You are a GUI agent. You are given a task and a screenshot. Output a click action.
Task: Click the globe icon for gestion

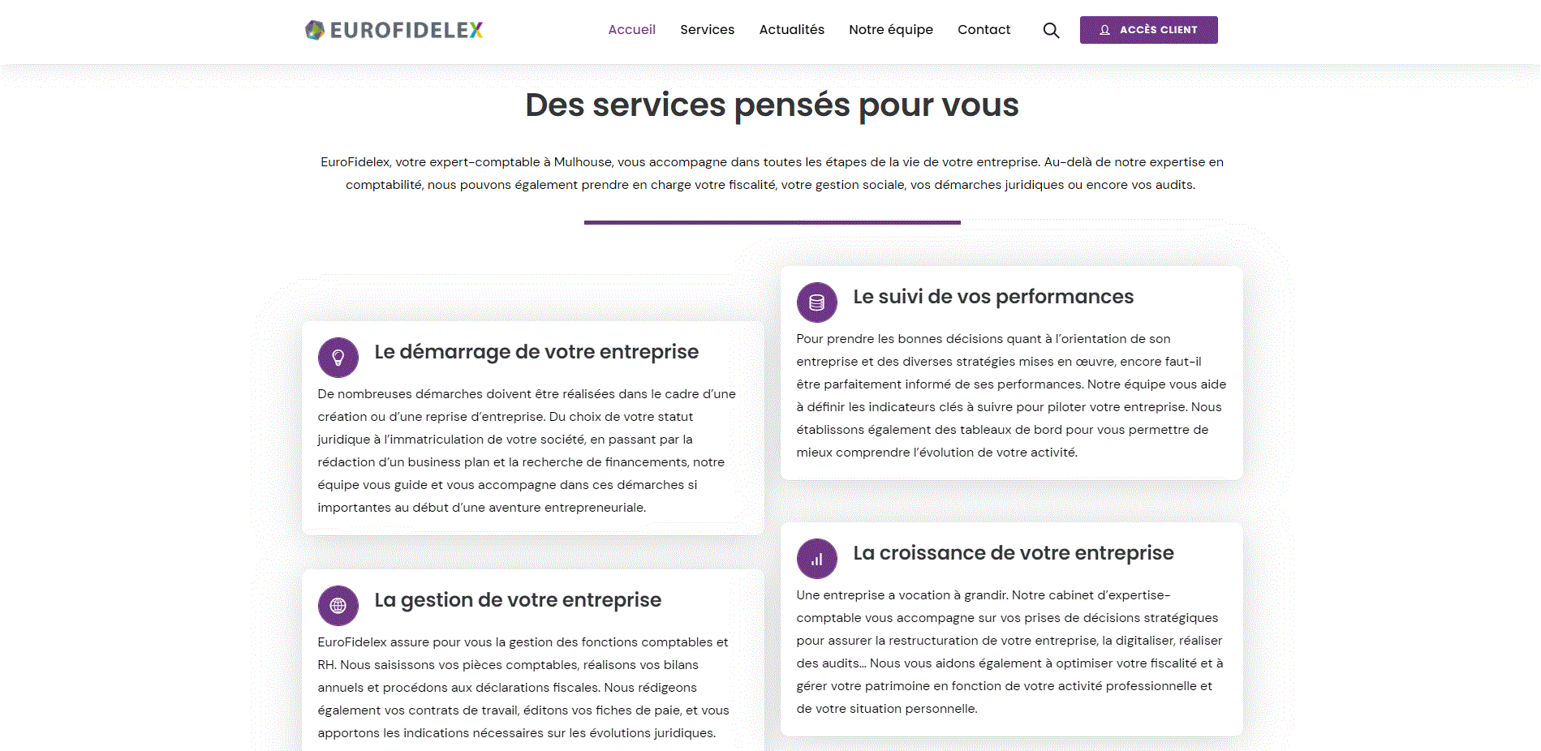[338, 606]
